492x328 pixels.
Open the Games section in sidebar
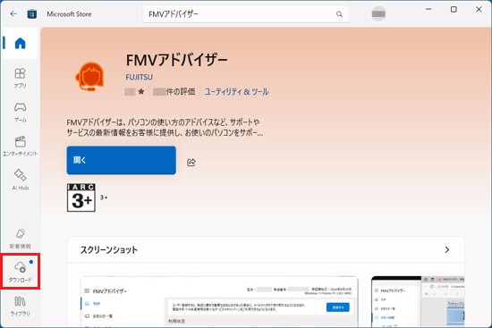(x=20, y=112)
